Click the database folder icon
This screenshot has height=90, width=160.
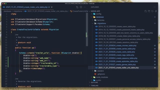94,17
